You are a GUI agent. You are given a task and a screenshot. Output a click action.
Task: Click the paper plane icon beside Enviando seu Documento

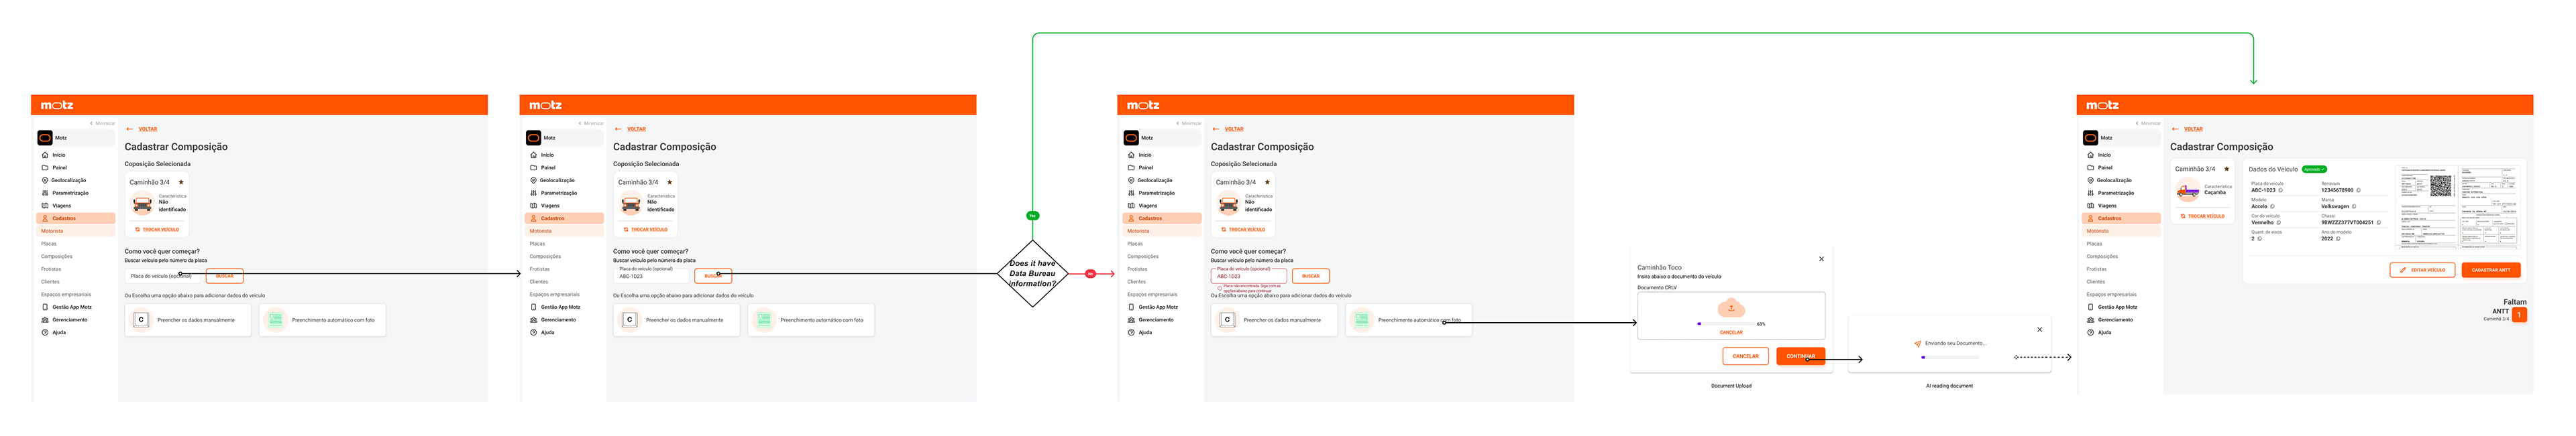[x=1917, y=344]
